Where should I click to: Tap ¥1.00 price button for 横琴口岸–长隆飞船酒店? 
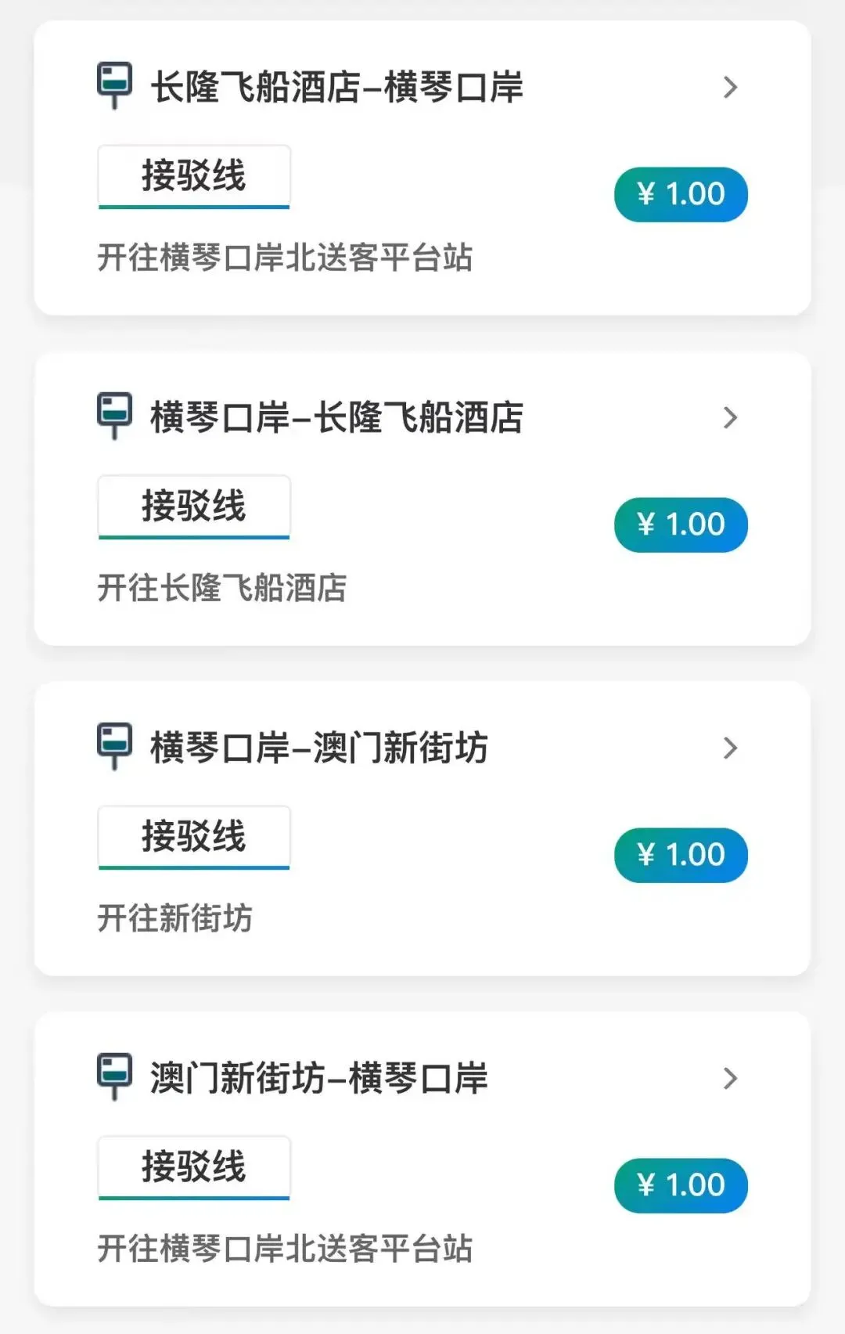pyautogui.click(x=681, y=525)
